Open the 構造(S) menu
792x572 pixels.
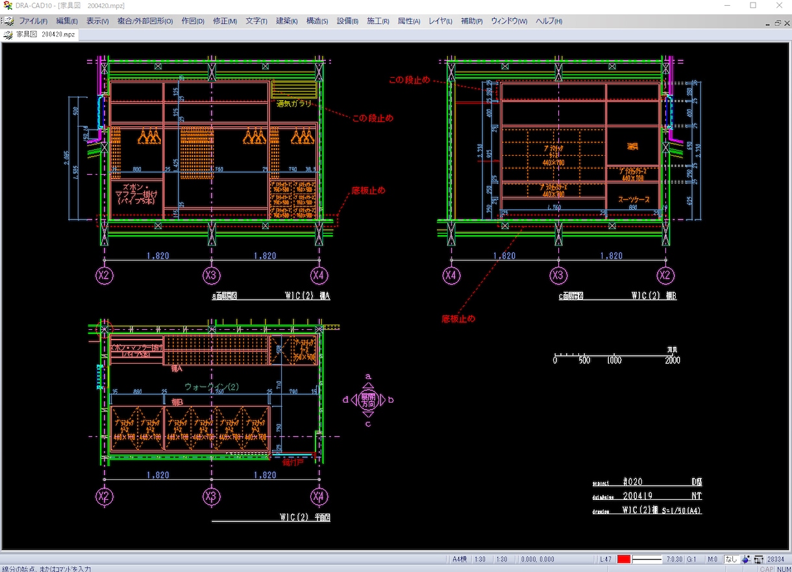click(x=317, y=21)
